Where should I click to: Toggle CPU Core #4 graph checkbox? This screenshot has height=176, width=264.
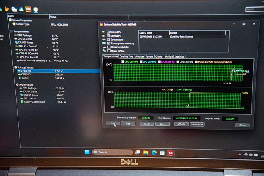pyautogui.click(x=178, y=62)
